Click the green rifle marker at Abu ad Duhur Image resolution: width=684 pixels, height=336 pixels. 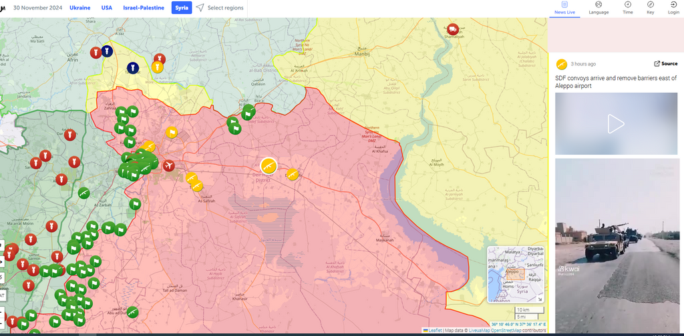(x=133, y=311)
